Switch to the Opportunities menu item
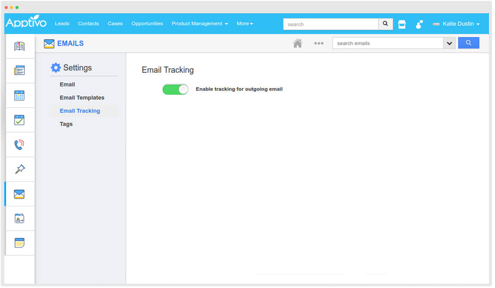 point(147,24)
